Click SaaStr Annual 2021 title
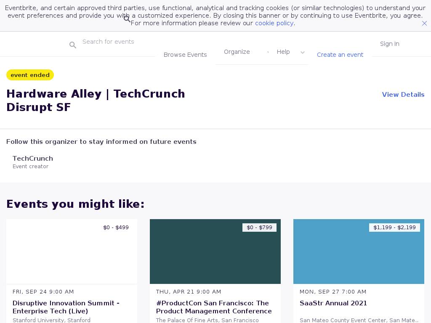Viewport: 431px width, 323px height. pyautogui.click(x=333, y=303)
